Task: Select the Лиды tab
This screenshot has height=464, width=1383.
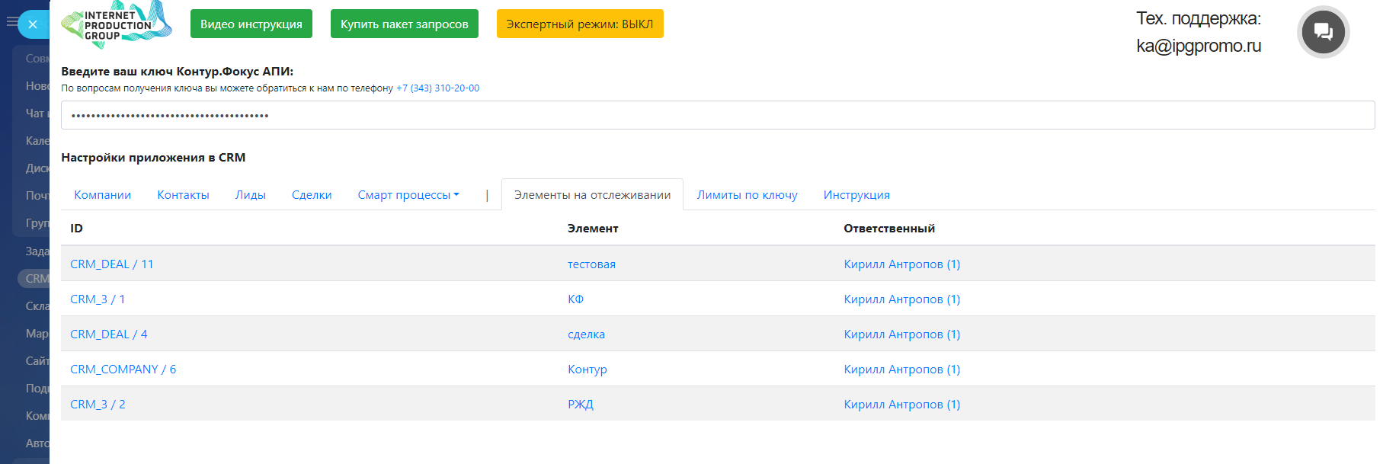Action: 250,195
